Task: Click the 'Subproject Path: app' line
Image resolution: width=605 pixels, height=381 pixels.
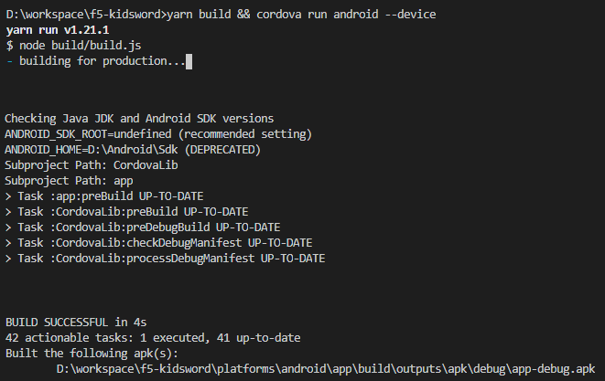Action: pyautogui.click(x=69, y=181)
